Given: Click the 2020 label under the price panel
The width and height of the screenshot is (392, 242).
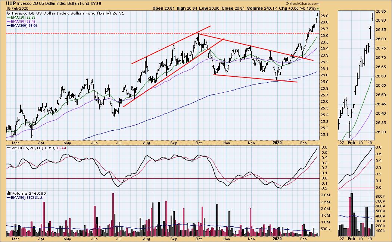Looking at the screenshot, I should click(277, 143).
